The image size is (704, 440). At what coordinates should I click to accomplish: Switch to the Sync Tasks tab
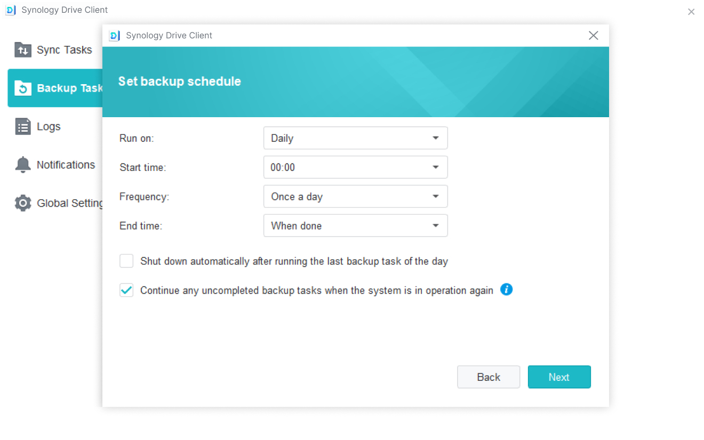coord(64,50)
